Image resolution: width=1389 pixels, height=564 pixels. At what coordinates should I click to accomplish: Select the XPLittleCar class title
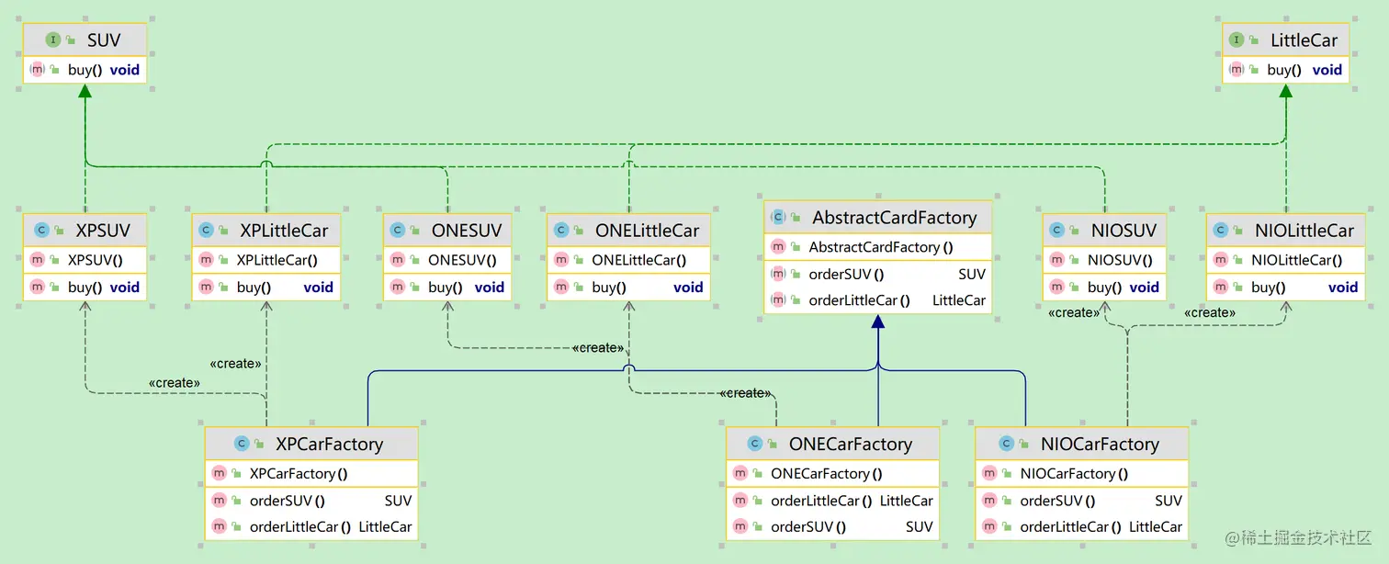point(284,231)
